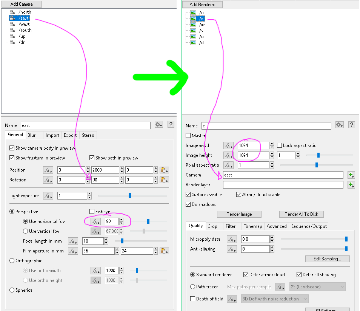Open the 25 (Landscape) paths dropdown

[x=317, y=287]
